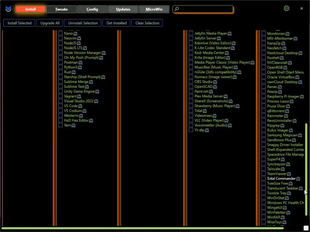Image resolution: width=310 pixels, height=232 pixels.
Task: Open the help link next to Tailscale
Action: tap(283, 169)
